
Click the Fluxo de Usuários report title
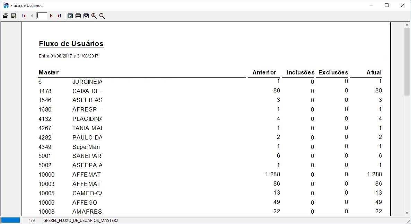coord(71,44)
